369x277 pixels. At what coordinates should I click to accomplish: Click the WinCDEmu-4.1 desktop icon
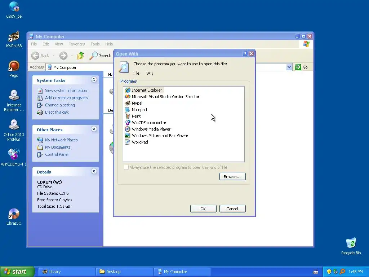(x=14, y=157)
